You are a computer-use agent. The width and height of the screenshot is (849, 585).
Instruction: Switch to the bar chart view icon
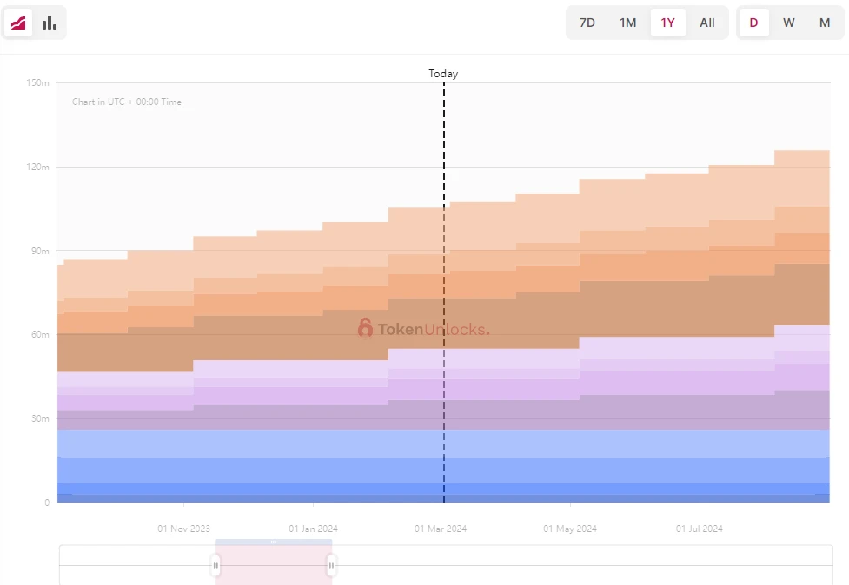click(x=50, y=23)
